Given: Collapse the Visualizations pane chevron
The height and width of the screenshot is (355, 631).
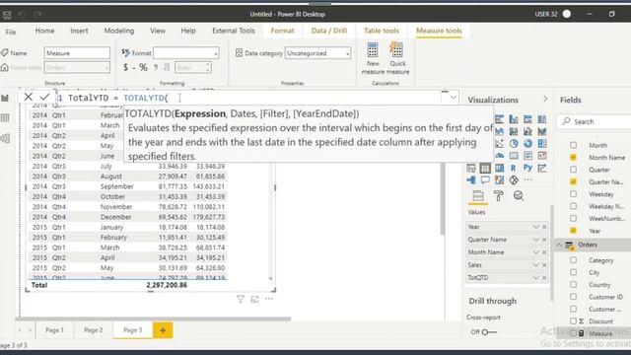Looking at the screenshot, I should (x=545, y=99).
